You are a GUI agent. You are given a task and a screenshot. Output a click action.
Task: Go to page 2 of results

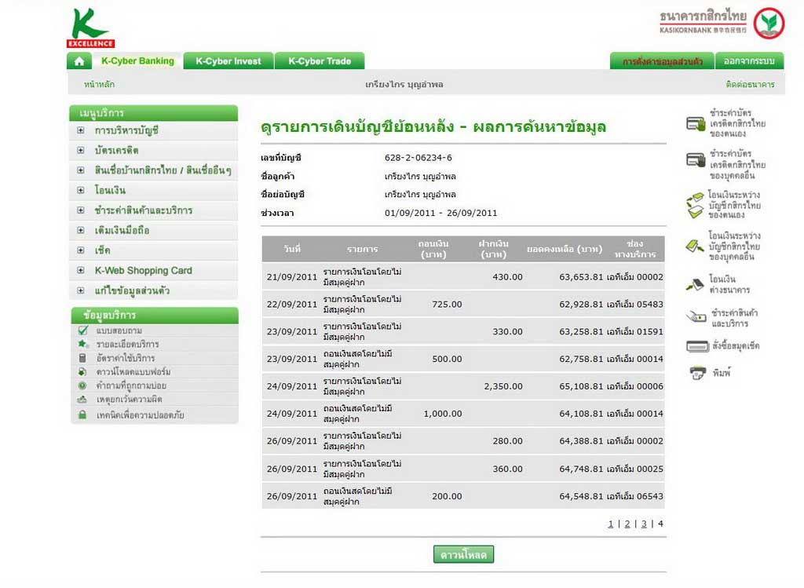(x=627, y=524)
